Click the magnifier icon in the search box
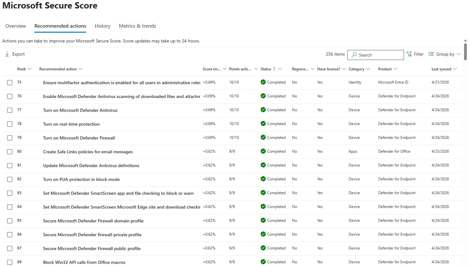The height and width of the screenshot is (267, 470). click(354, 55)
